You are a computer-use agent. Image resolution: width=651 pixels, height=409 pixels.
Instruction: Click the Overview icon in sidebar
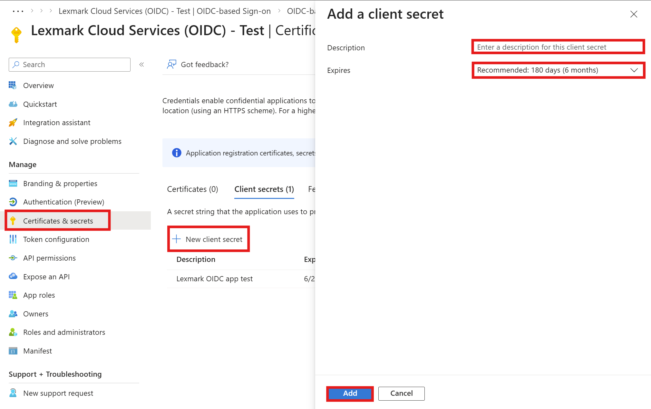point(13,85)
